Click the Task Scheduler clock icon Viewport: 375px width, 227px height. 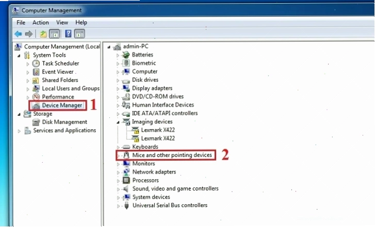36,63
